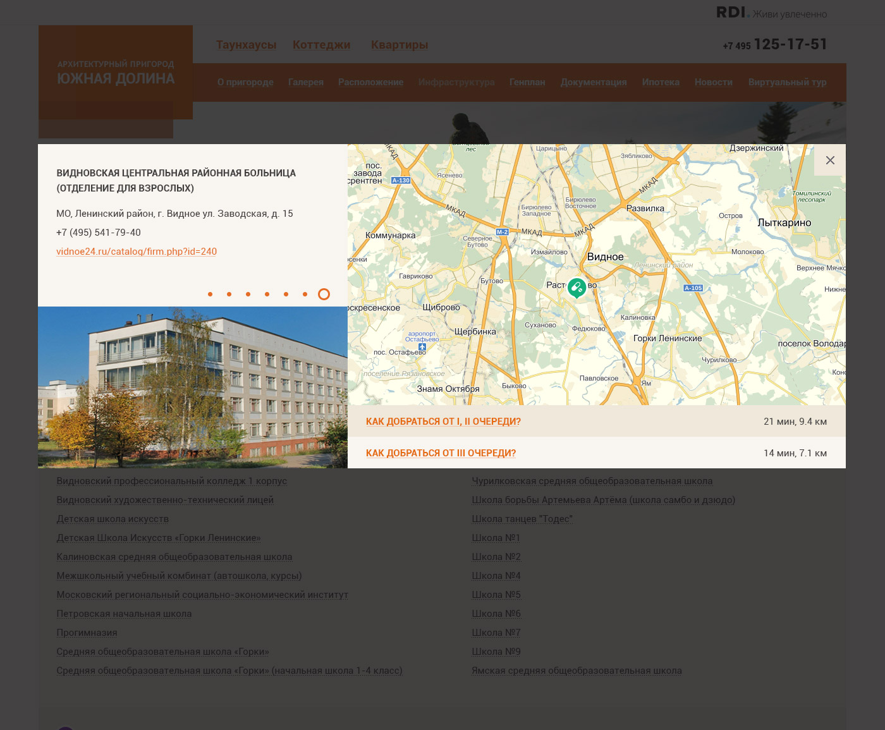This screenshot has width=885, height=730.
Task: Open the Коттеджи section
Action: (321, 45)
